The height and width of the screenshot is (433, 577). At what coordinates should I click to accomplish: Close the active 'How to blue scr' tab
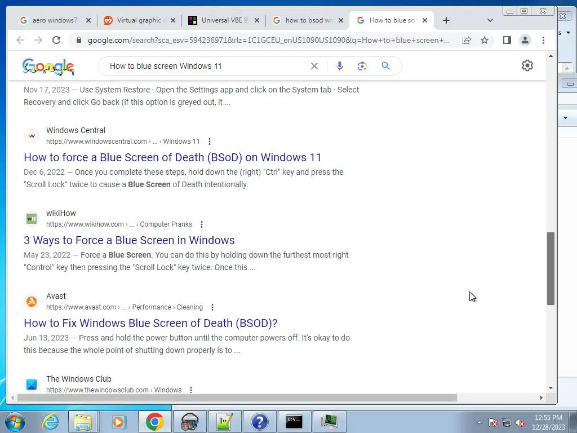point(425,20)
